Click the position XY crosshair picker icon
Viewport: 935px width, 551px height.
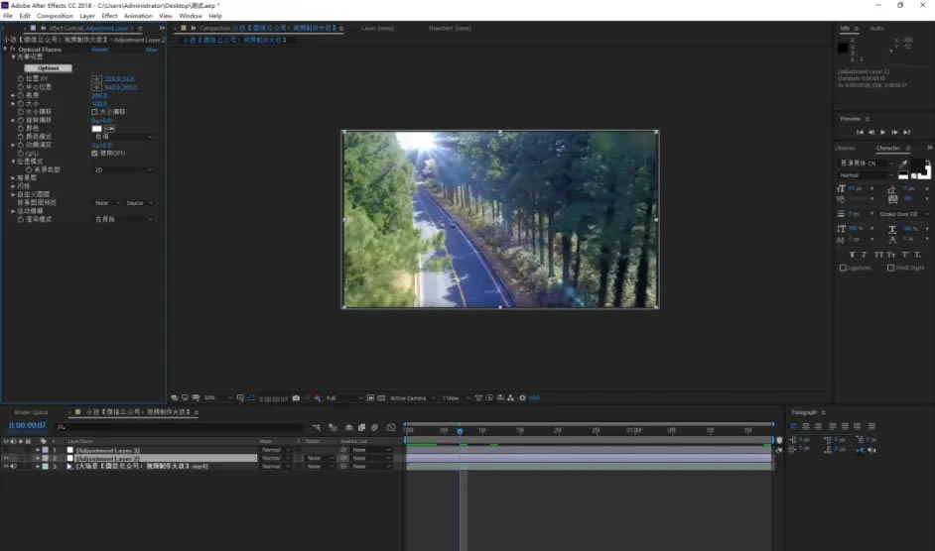(96, 78)
